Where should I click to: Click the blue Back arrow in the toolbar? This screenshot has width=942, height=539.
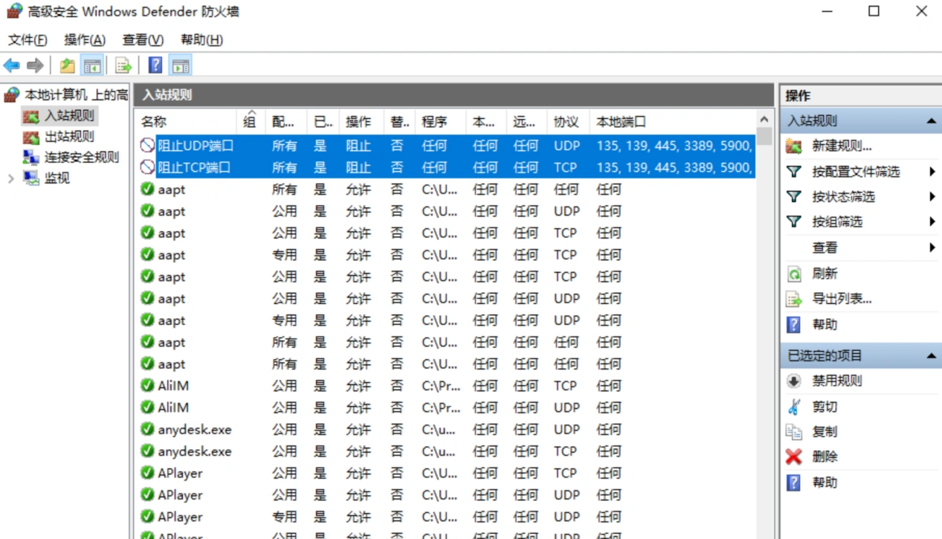(12, 66)
